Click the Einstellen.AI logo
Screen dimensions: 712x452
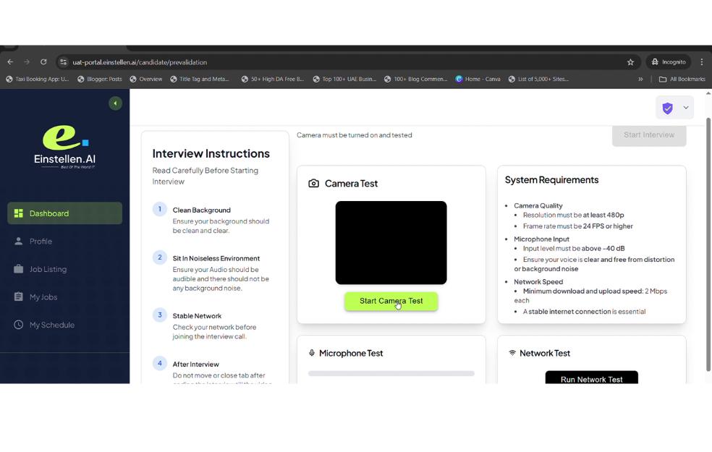click(x=64, y=147)
